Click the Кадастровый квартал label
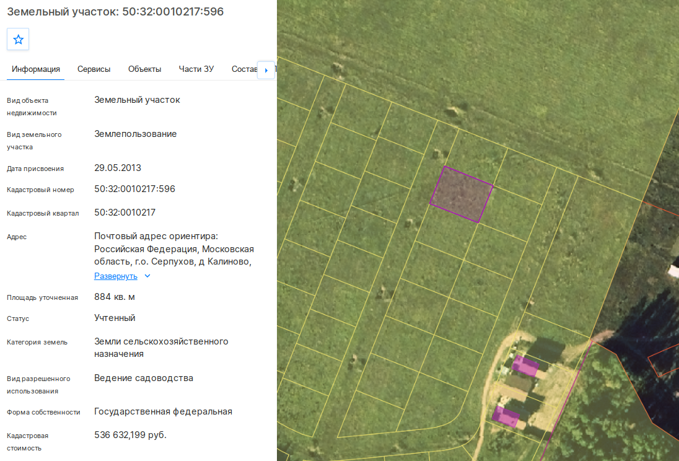This screenshot has width=679, height=461. 43,213
